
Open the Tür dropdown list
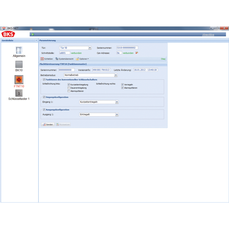coord(90,48)
